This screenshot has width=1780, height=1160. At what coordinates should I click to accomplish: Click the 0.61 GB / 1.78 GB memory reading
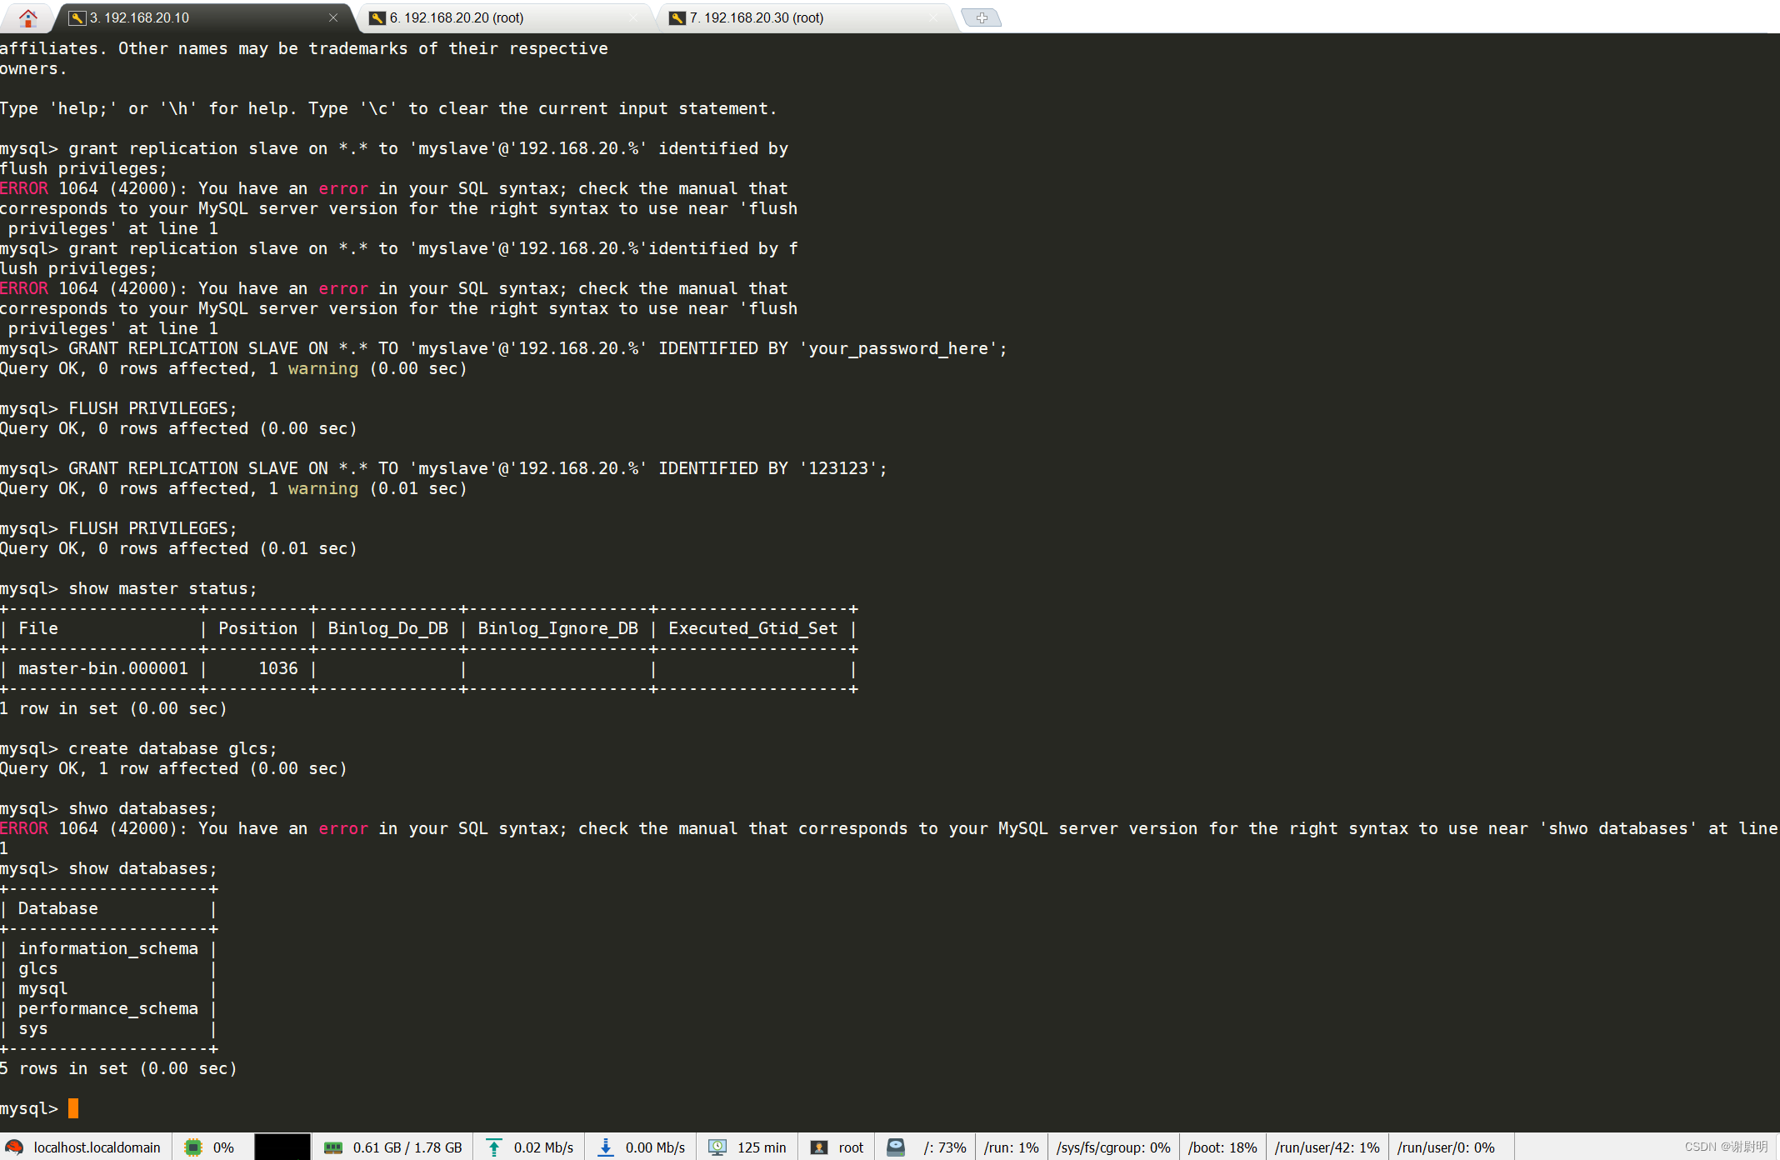[x=407, y=1147]
